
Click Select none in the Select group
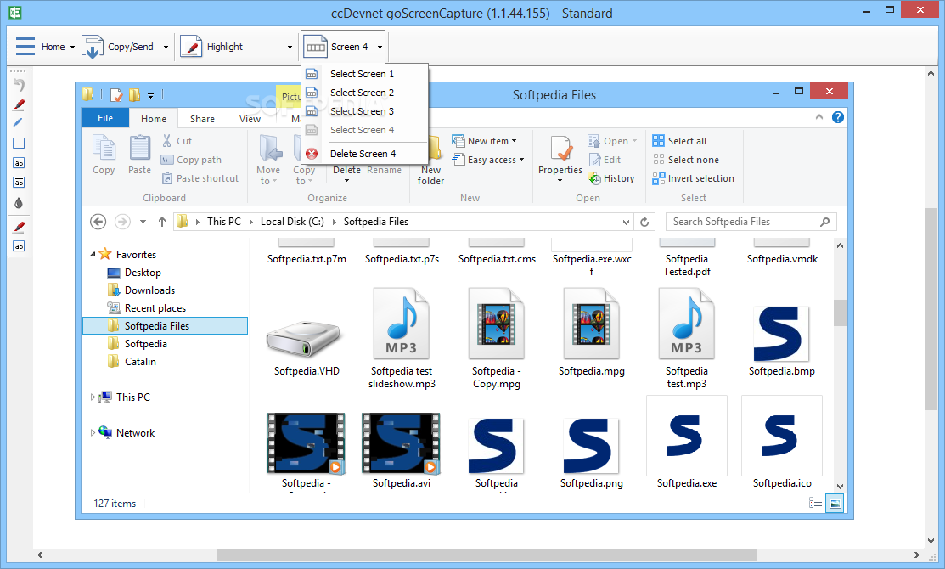tap(686, 160)
